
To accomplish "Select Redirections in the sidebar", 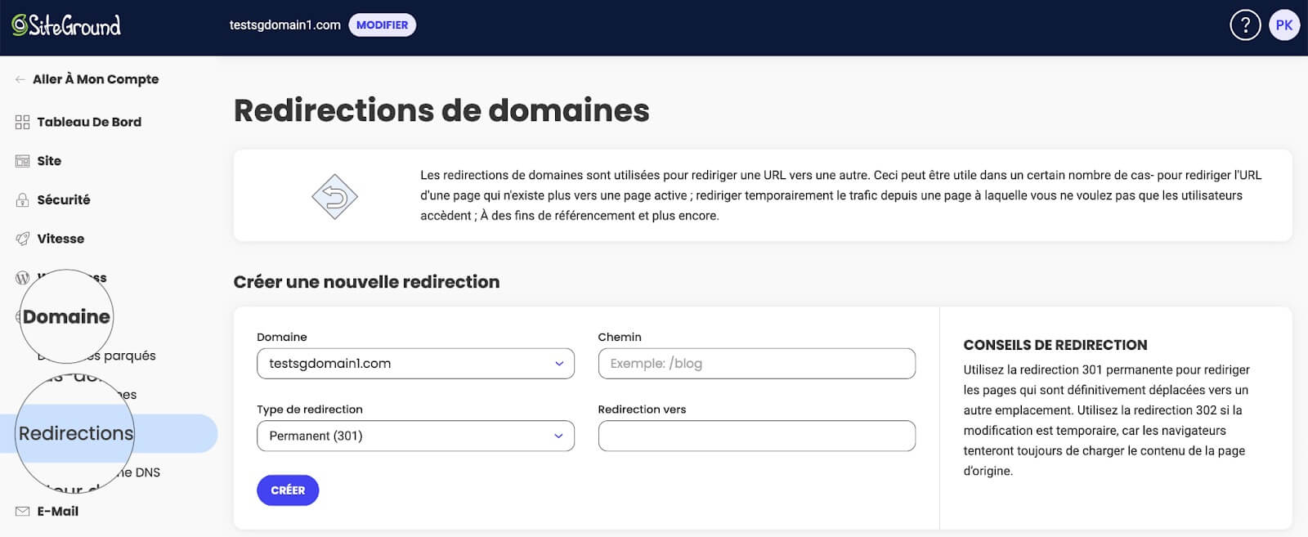I will (x=76, y=433).
